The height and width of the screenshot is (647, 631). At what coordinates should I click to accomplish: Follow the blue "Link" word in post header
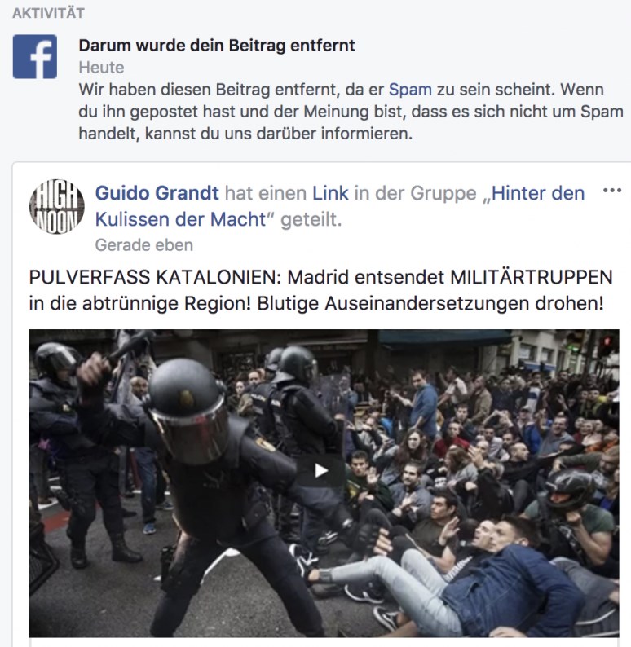coord(330,193)
